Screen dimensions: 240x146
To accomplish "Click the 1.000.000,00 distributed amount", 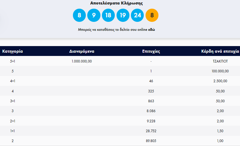I will coord(82,61).
